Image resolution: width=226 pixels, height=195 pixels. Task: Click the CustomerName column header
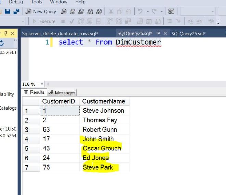[x=103, y=101]
